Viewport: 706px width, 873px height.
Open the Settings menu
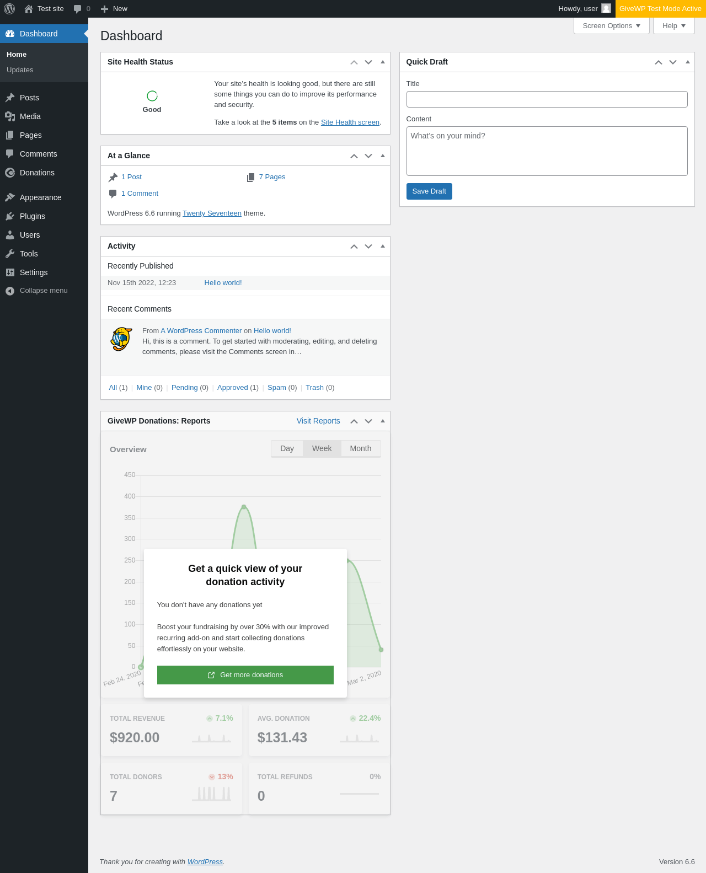(x=44, y=272)
